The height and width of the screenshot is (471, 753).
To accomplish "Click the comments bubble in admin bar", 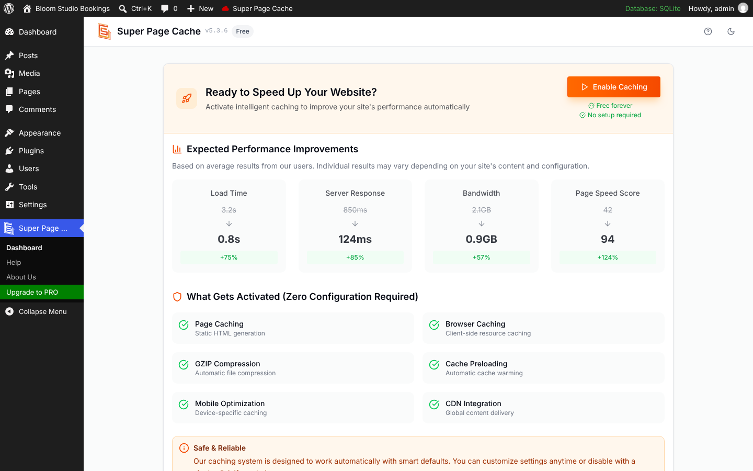I will tap(165, 8).
